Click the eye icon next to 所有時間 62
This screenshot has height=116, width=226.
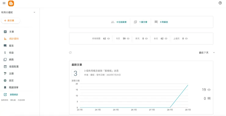pos(108,39)
